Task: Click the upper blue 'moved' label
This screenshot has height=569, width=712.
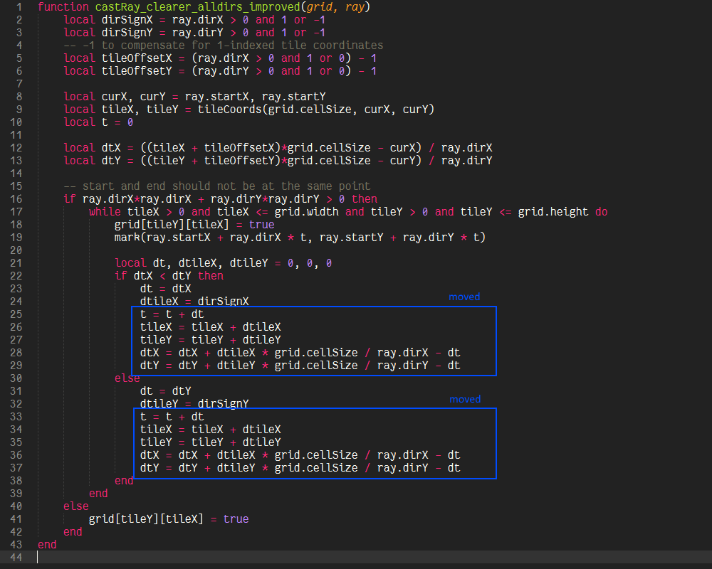Action: tap(464, 297)
